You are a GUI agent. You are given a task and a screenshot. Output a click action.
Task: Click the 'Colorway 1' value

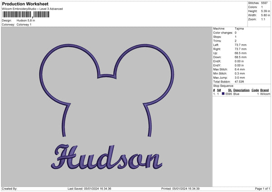pos(24,24)
